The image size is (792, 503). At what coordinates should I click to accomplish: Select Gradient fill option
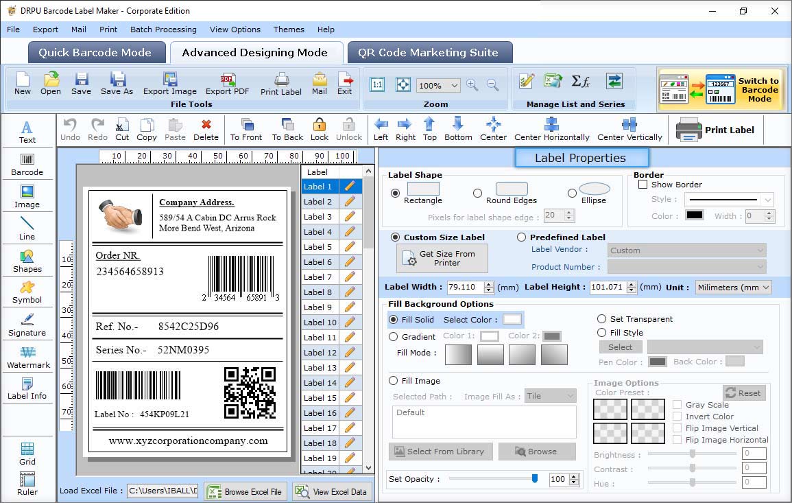(394, 337)
